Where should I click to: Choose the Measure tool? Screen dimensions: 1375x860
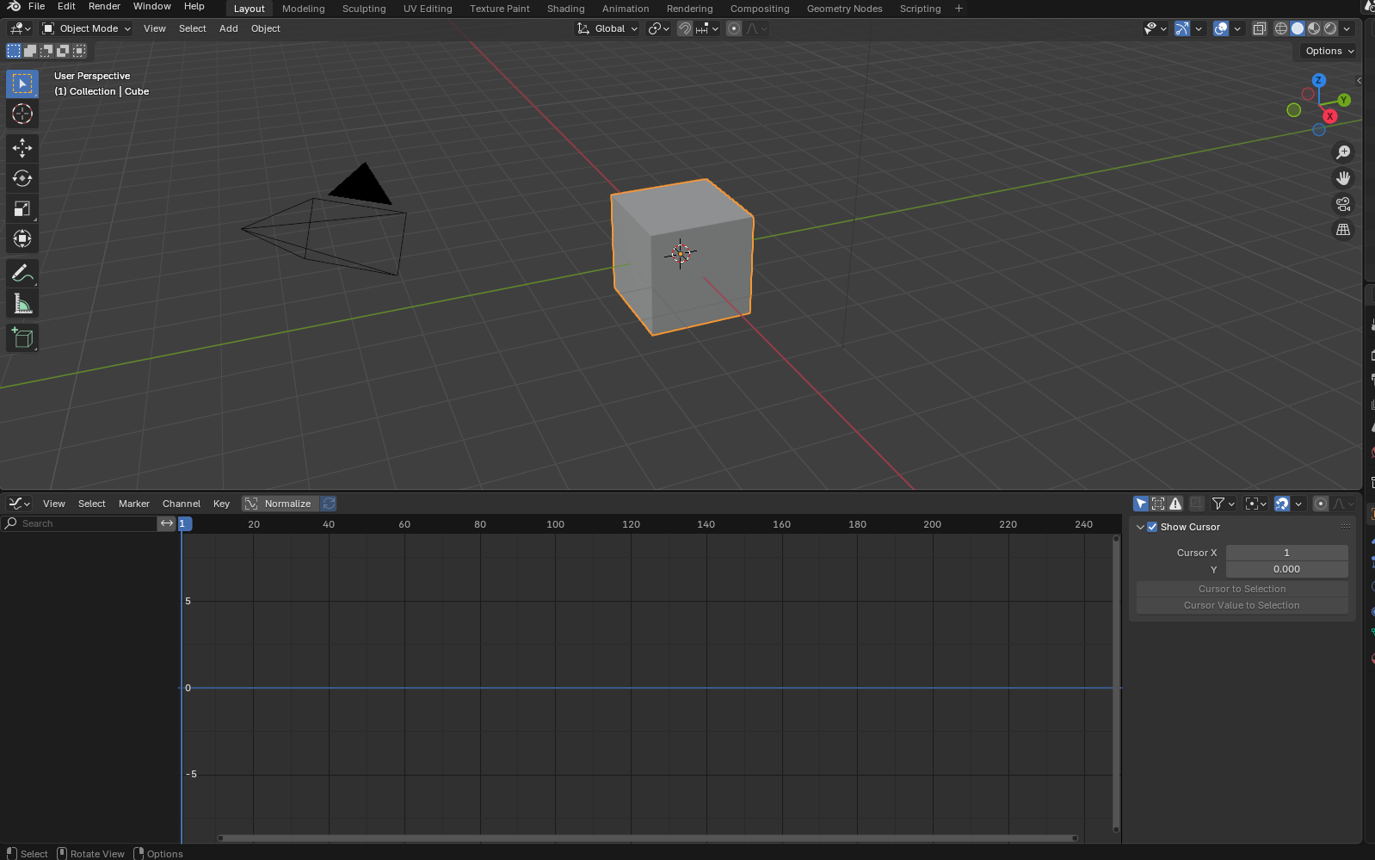(22, 304)
